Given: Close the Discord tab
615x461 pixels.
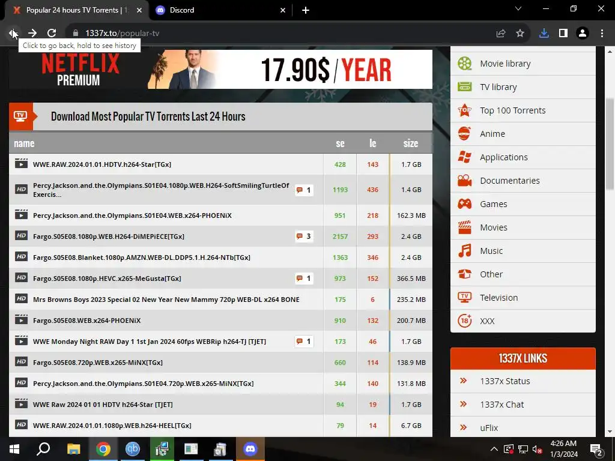Looking at the screenshot, I should tap(283, 10).
